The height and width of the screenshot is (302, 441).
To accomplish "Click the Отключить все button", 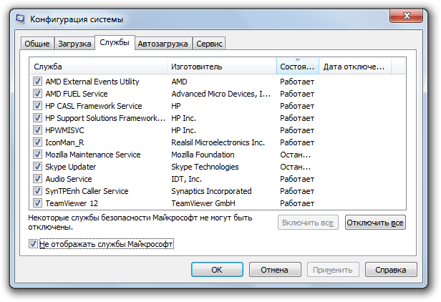I will click(x=375, y=223).
